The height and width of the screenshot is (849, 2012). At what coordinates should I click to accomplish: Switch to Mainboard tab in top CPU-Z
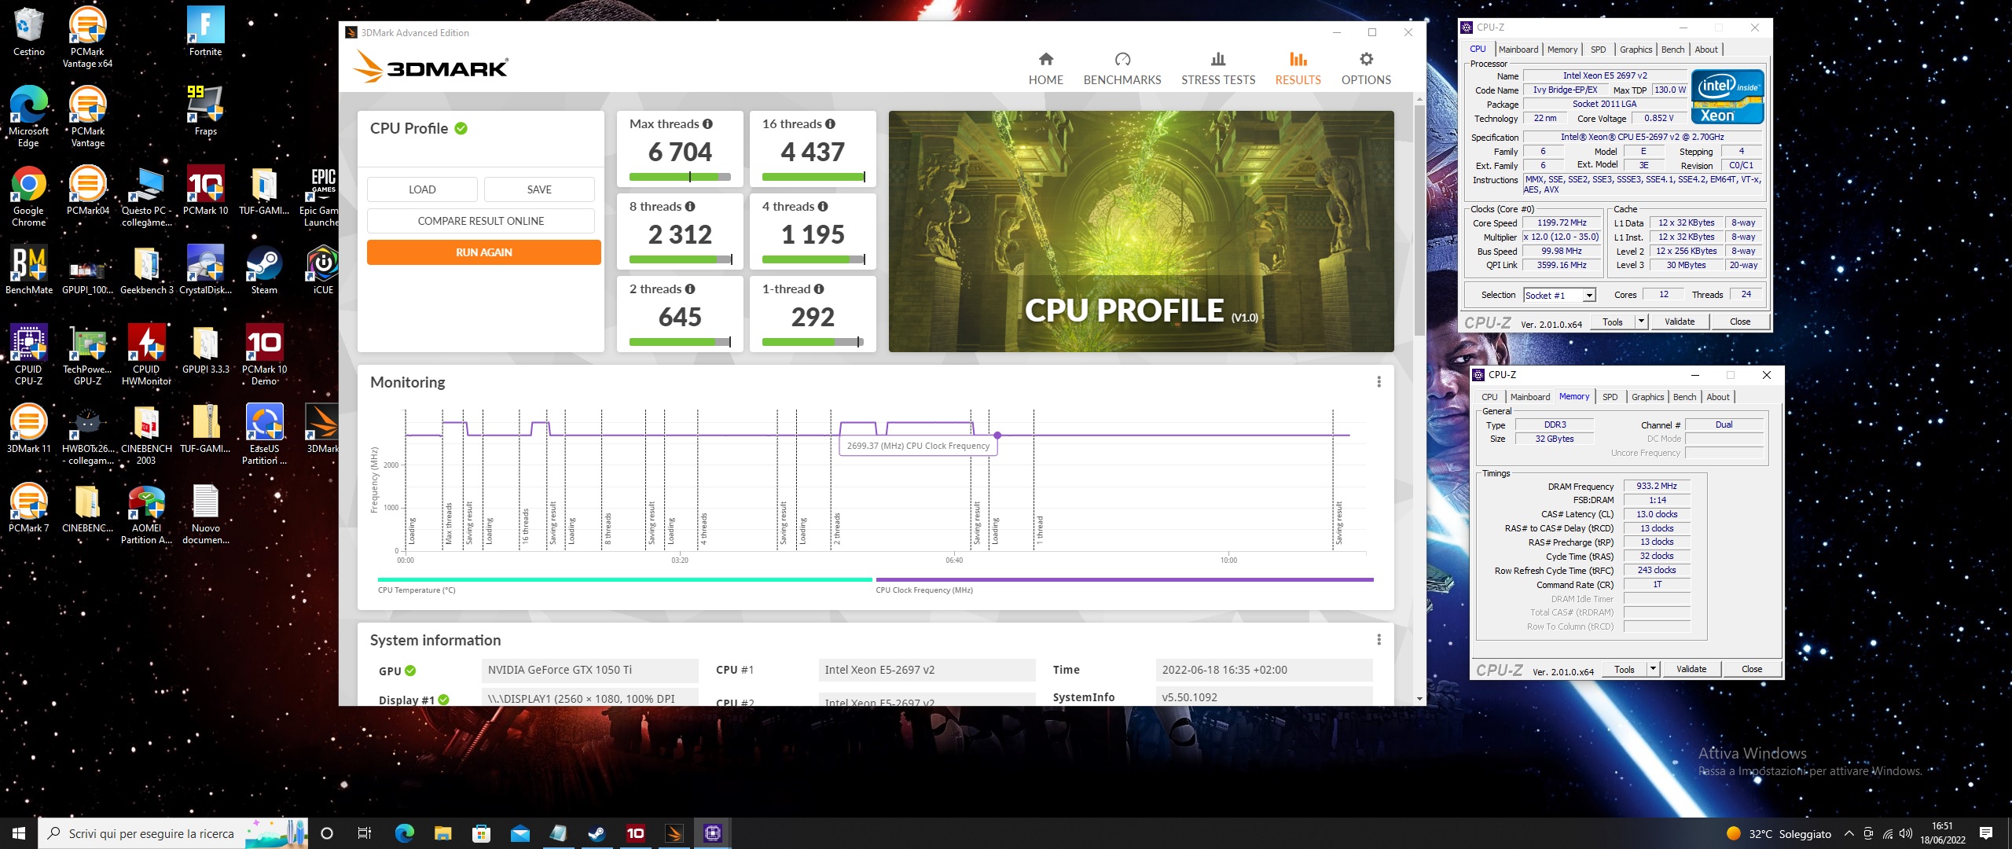pyautogui.click(x=1518, y=50)
